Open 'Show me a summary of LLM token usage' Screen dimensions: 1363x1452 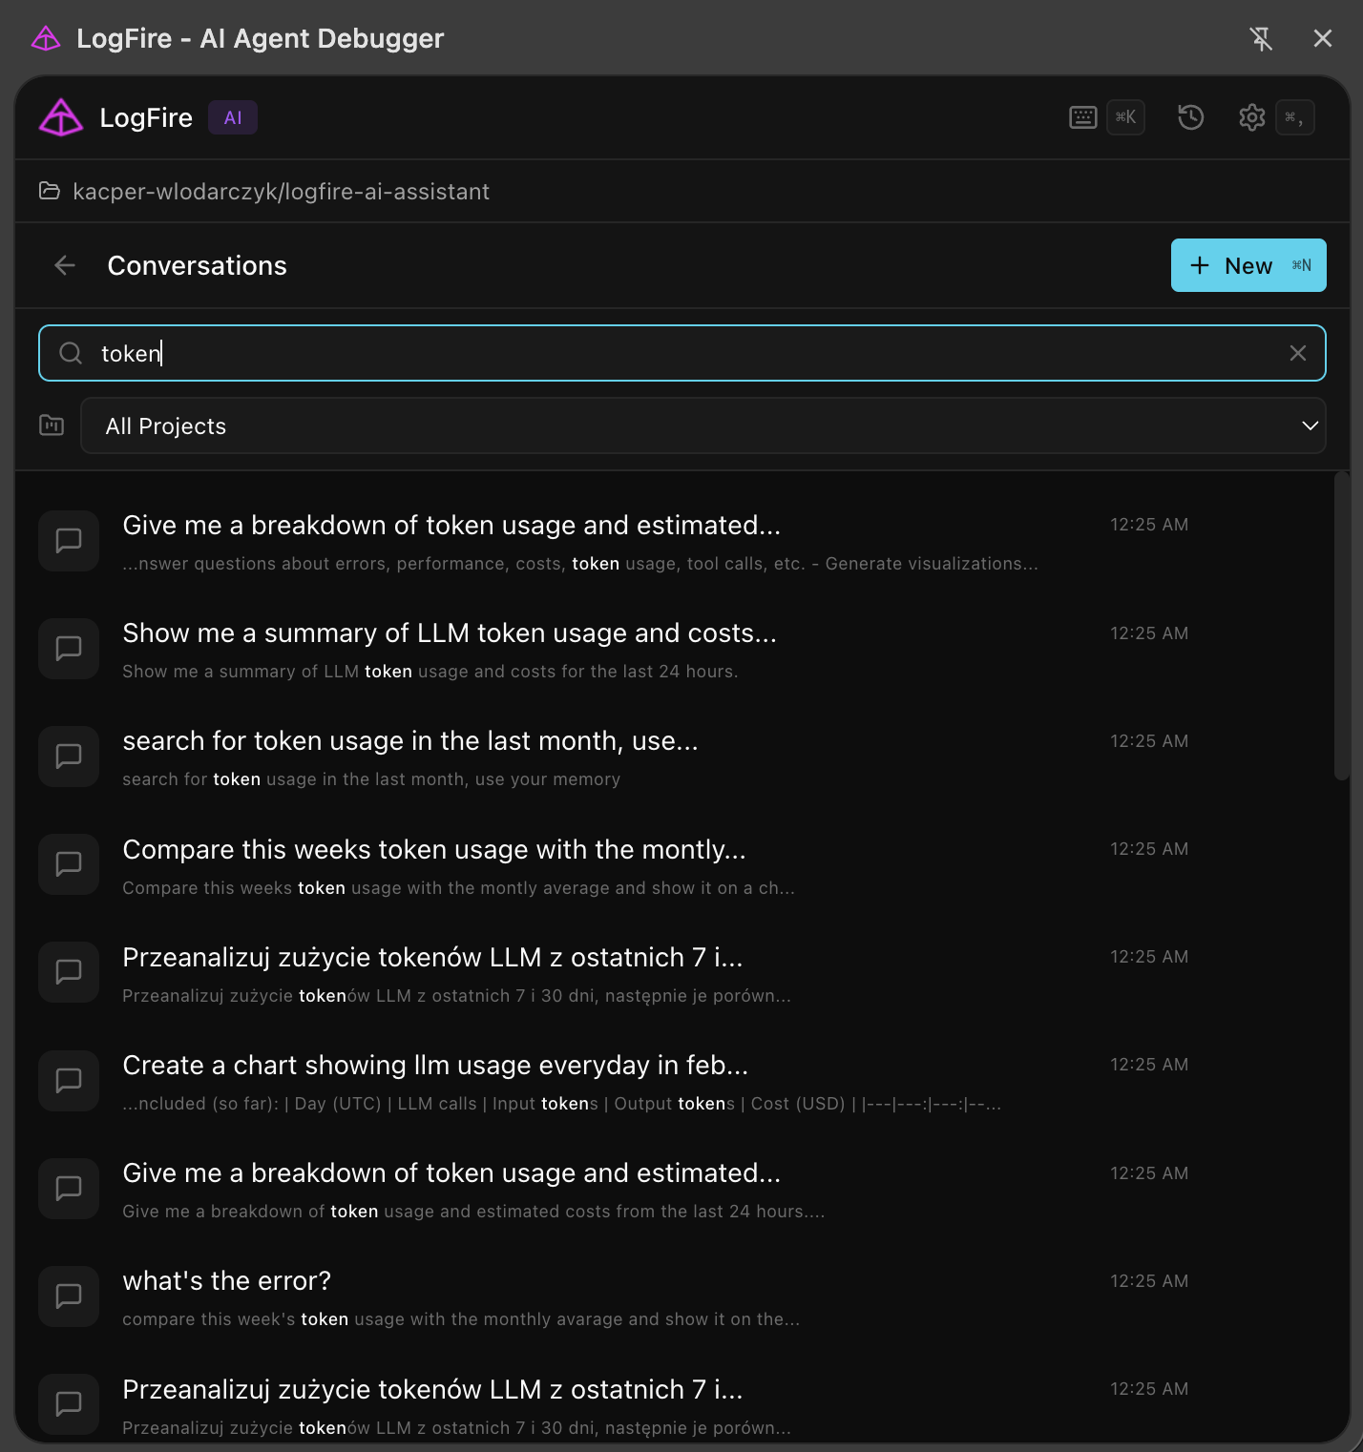click(x=449, y=633)
